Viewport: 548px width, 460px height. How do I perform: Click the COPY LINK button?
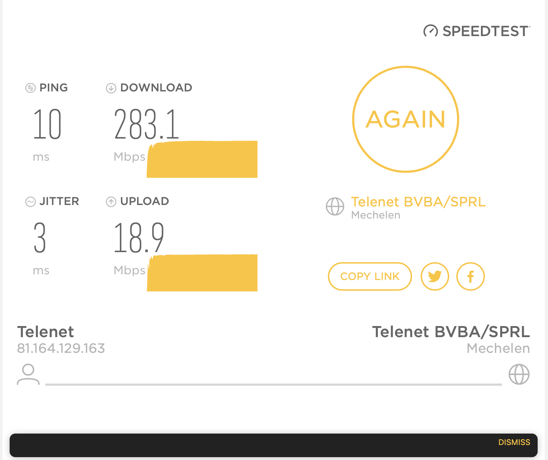pyautogui.click(x=370, y=276)
